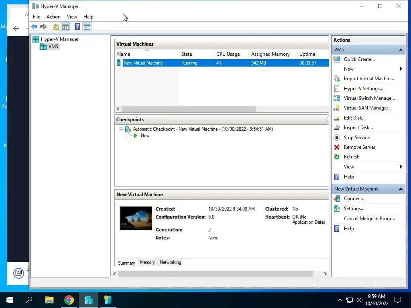Screen dimensions: 411x308
Task: Click the Forward arrow toolbar icon
Action: [x=43, y=26]
